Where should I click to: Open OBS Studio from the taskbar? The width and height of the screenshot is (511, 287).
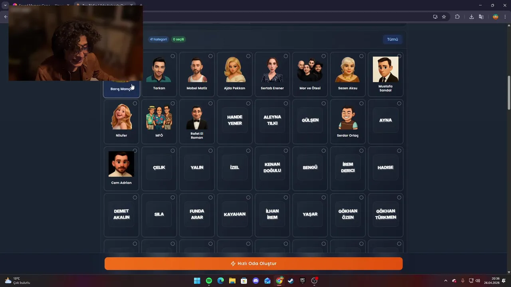[x=314, y=281]
